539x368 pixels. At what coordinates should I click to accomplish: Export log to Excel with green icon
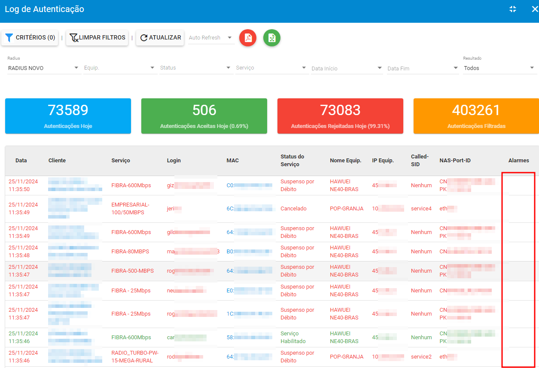(x=272, y=38)
